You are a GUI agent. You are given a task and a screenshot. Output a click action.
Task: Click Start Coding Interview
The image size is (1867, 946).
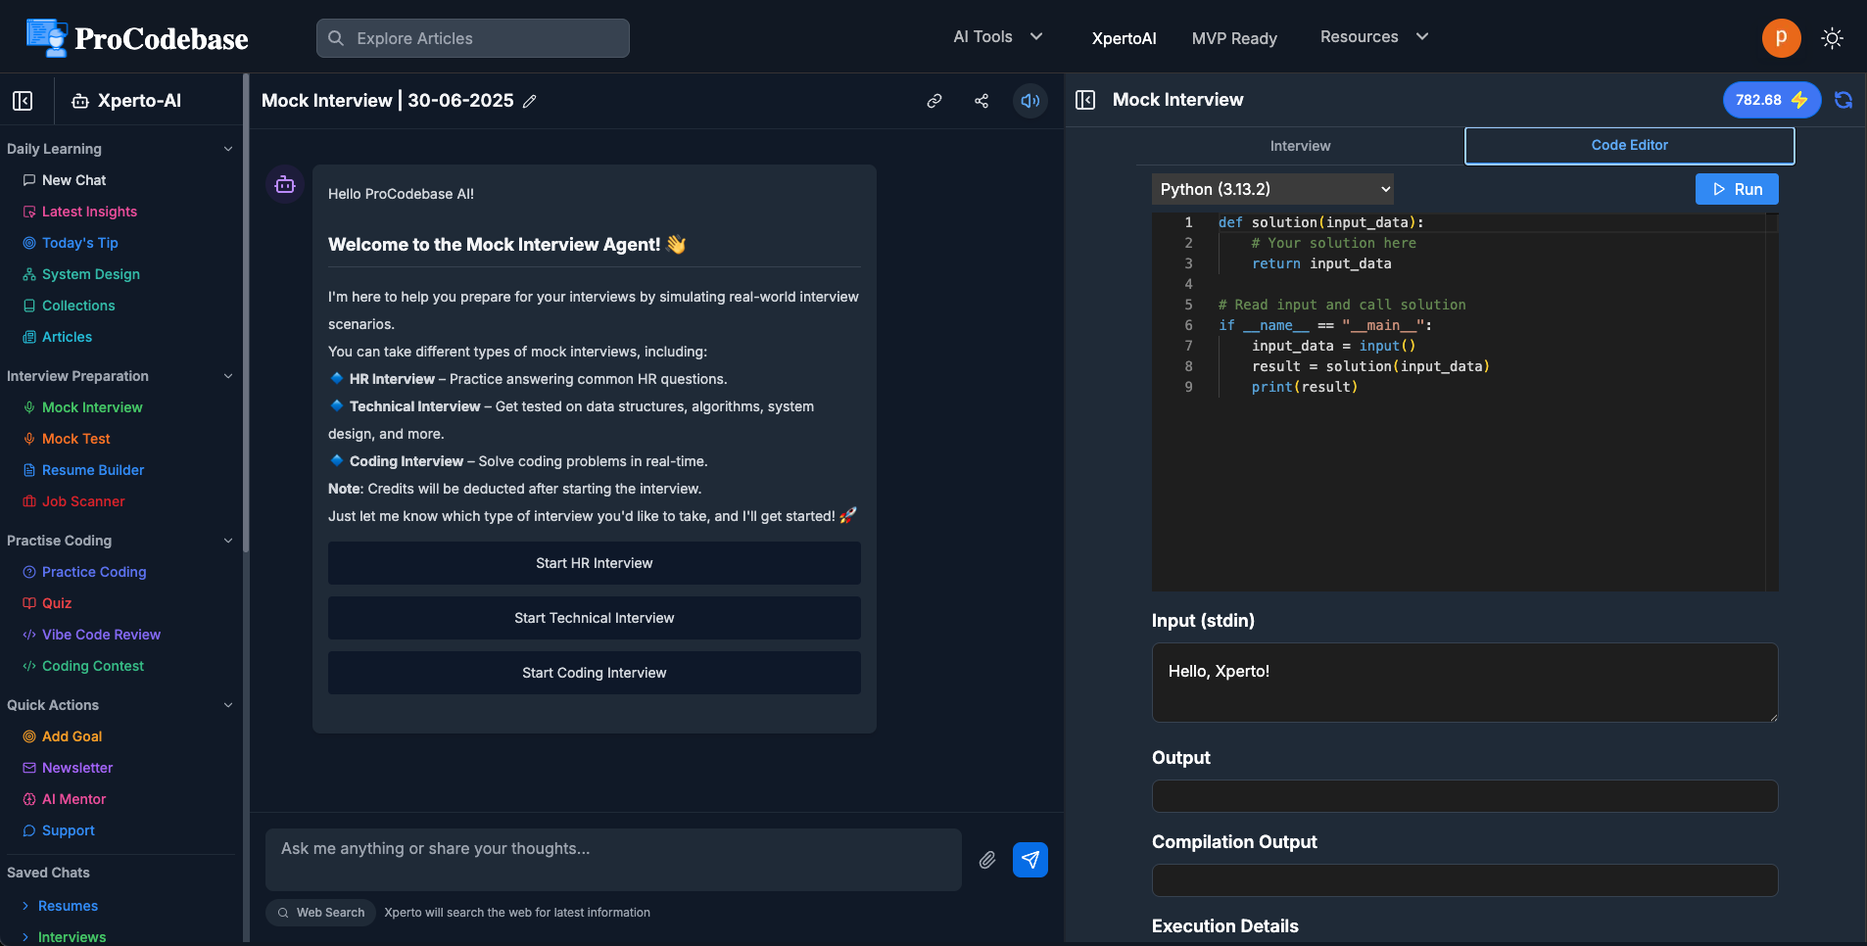[595, 673]
